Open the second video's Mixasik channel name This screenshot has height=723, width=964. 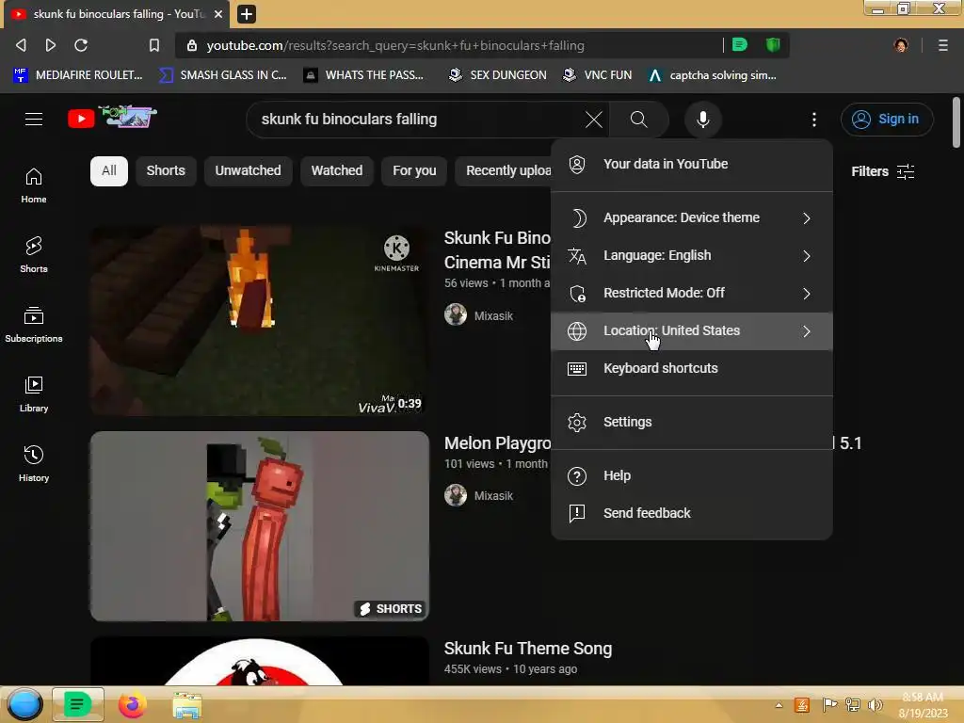pyautogui.click(x=493, y=495)
